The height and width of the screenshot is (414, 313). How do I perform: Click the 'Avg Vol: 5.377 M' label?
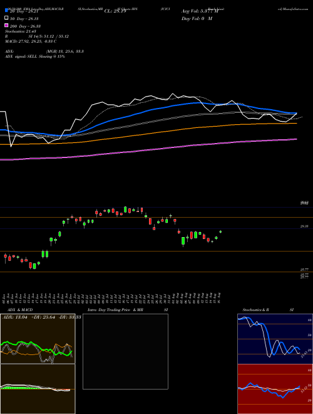point(200,11)
